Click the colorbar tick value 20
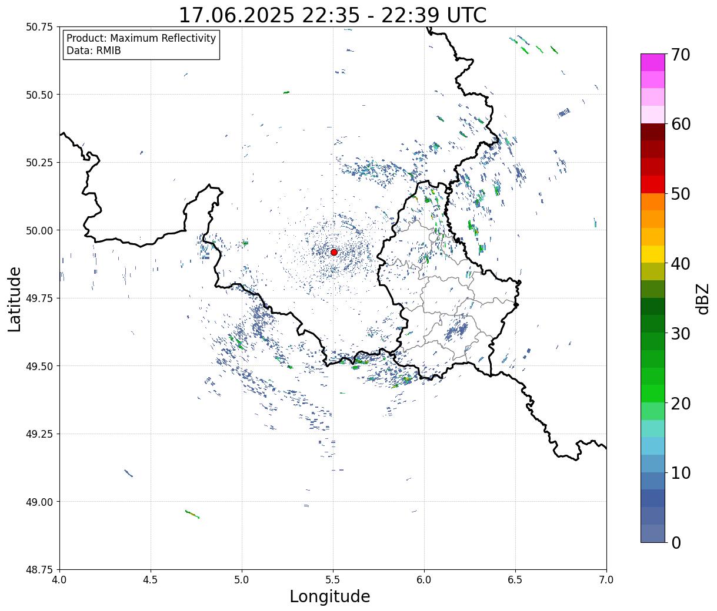 (x=680, y=404)
